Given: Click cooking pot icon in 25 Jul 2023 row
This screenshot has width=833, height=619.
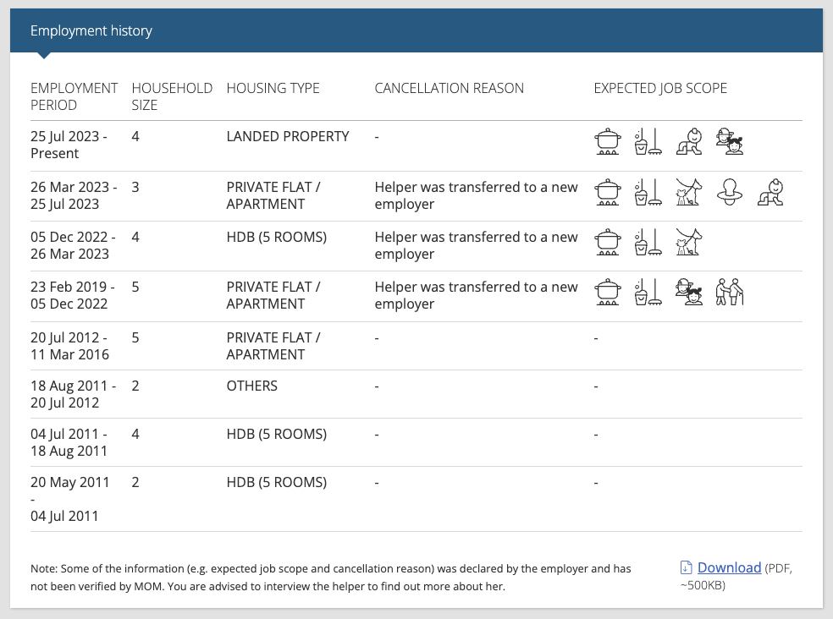Looking at the screenshot, I should [607, 141].
